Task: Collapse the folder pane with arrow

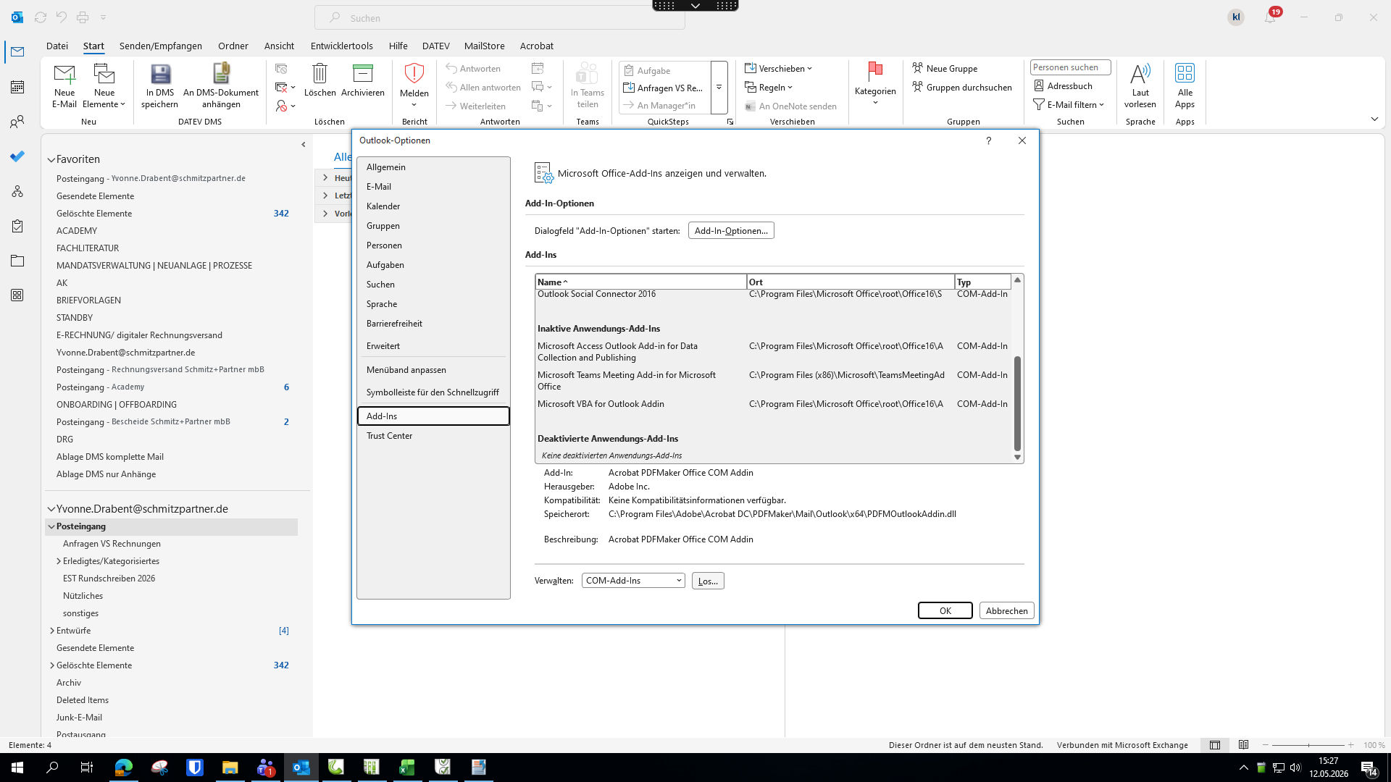Action: (304, 144)
